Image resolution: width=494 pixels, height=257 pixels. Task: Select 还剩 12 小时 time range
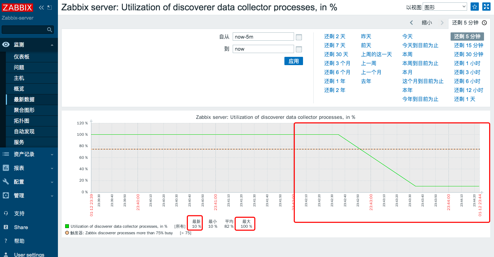click(468, 90)
